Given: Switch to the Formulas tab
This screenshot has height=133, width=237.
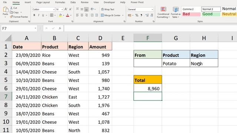Looking at the screenshot, I should [x=60, y=2].
